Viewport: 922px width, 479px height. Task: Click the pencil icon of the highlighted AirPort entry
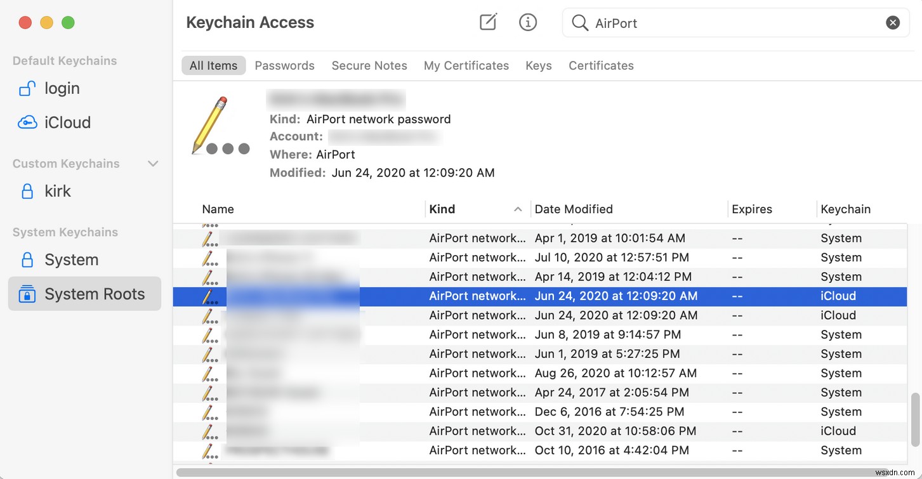coord(209,296)
